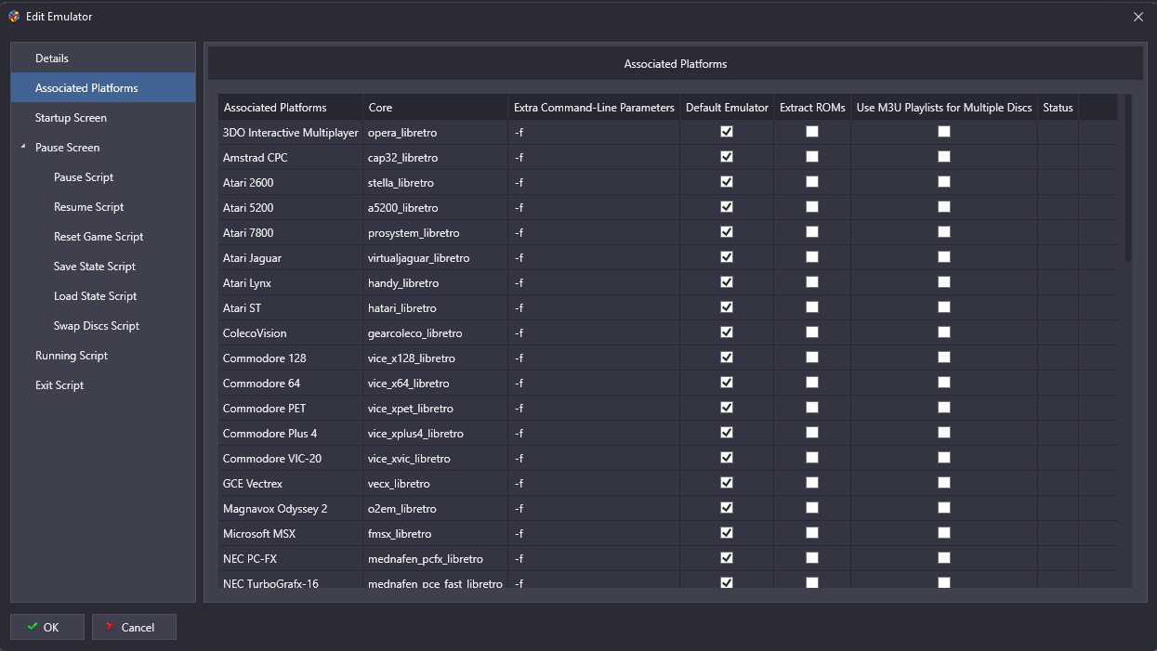The width and height of the screenshot is (1157, 651).
Task: Click the prosystem_libretro core cell
Action: (x=436, y=233)
